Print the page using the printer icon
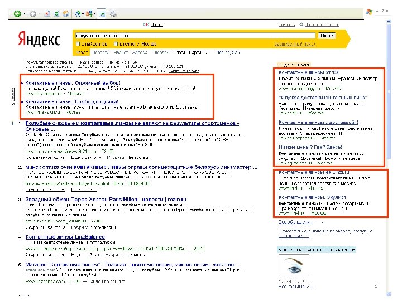The image size is (402, 301). point(113,13)
